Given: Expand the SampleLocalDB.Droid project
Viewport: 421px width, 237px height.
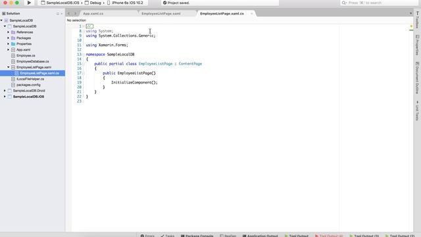Looking at the screenshot, I should (x=5, y=91).
